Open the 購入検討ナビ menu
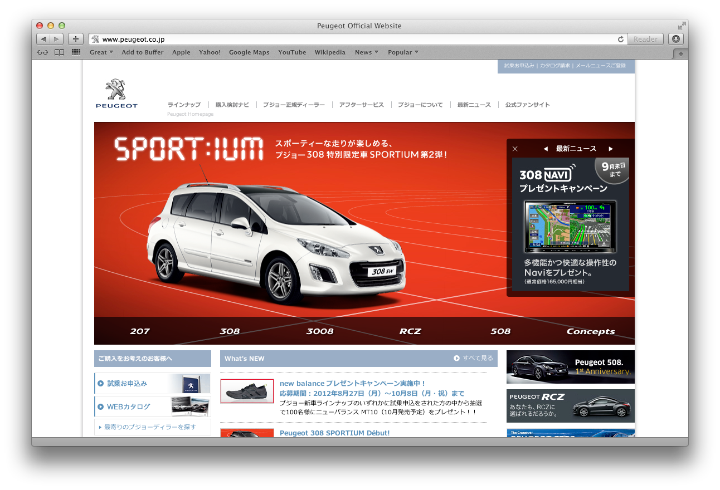The width and height of the screenshot is (720, 490). pyautogui.click(x=232, y=105)
